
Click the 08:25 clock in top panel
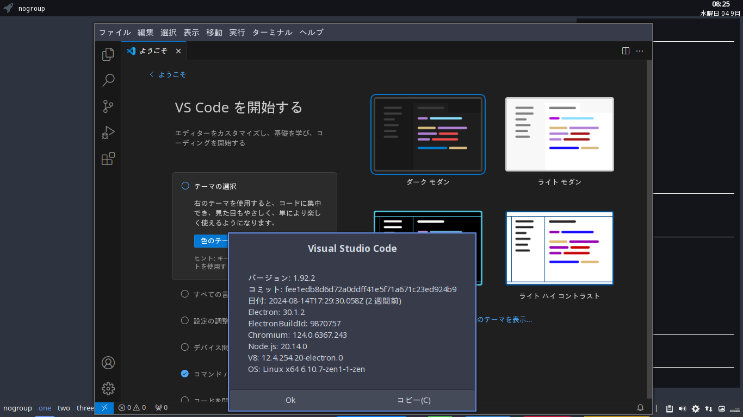tap(721, 4)
